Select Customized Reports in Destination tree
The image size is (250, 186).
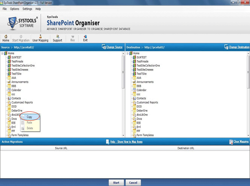[x=147, y=103]
